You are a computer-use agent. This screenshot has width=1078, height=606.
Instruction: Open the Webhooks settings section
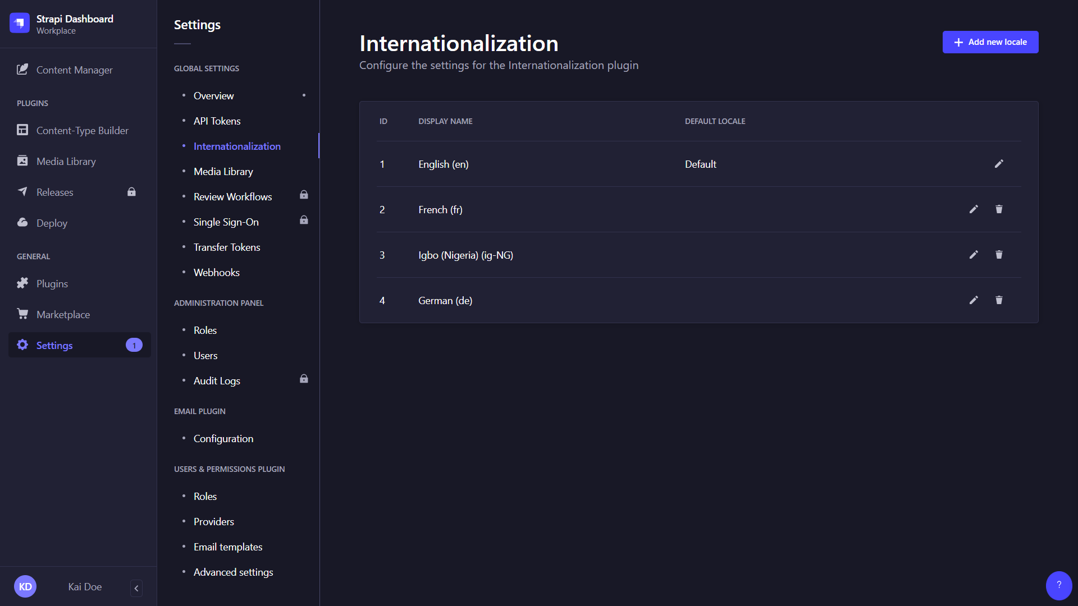(217, 272)
